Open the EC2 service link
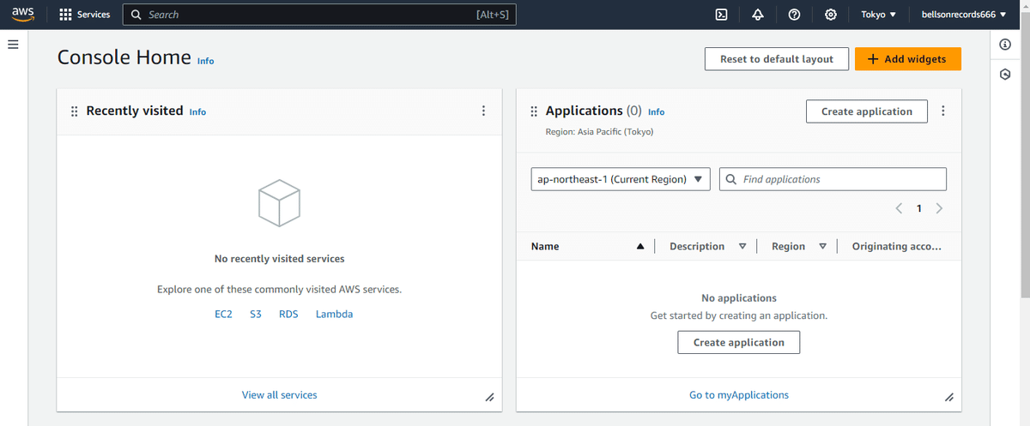This screenshot has height=426, width=1030. tap(223, 314)
